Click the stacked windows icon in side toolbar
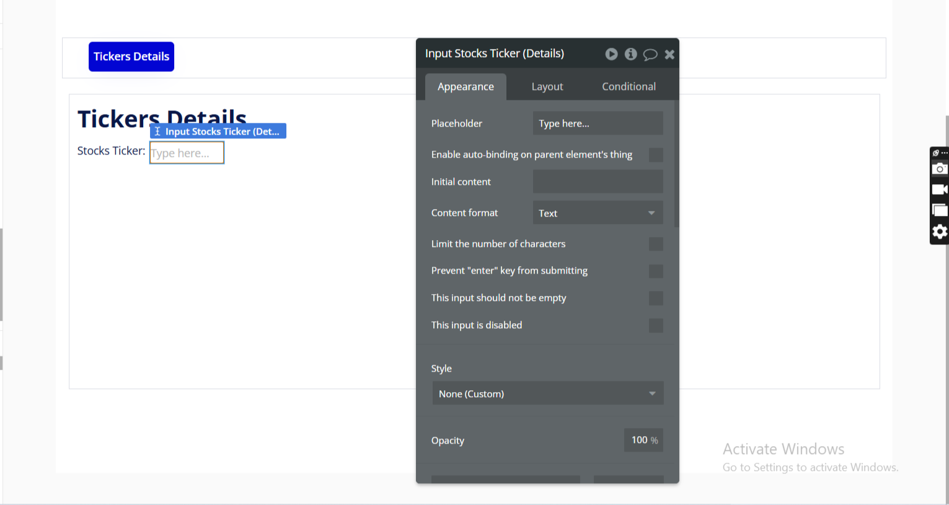The image size is (949, 505). click(x=940, y=210)
